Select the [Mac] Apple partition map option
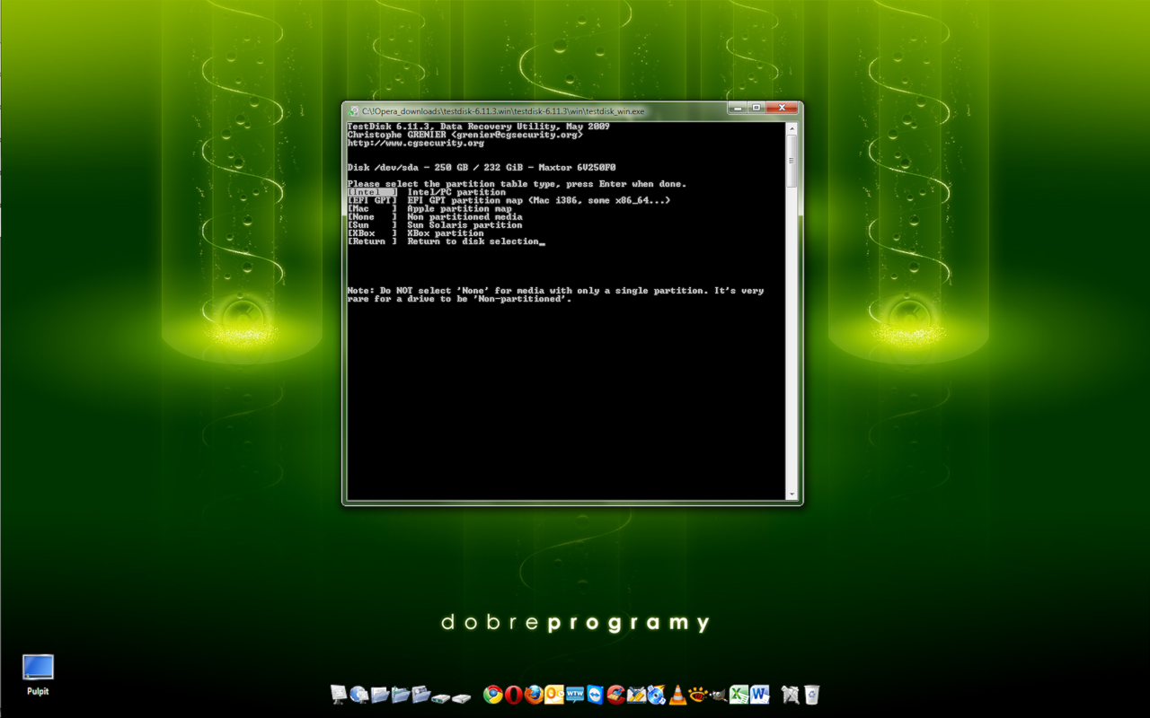Image resolution: width=1150 pixels, height=718 pixels. (x=372, y=209)
